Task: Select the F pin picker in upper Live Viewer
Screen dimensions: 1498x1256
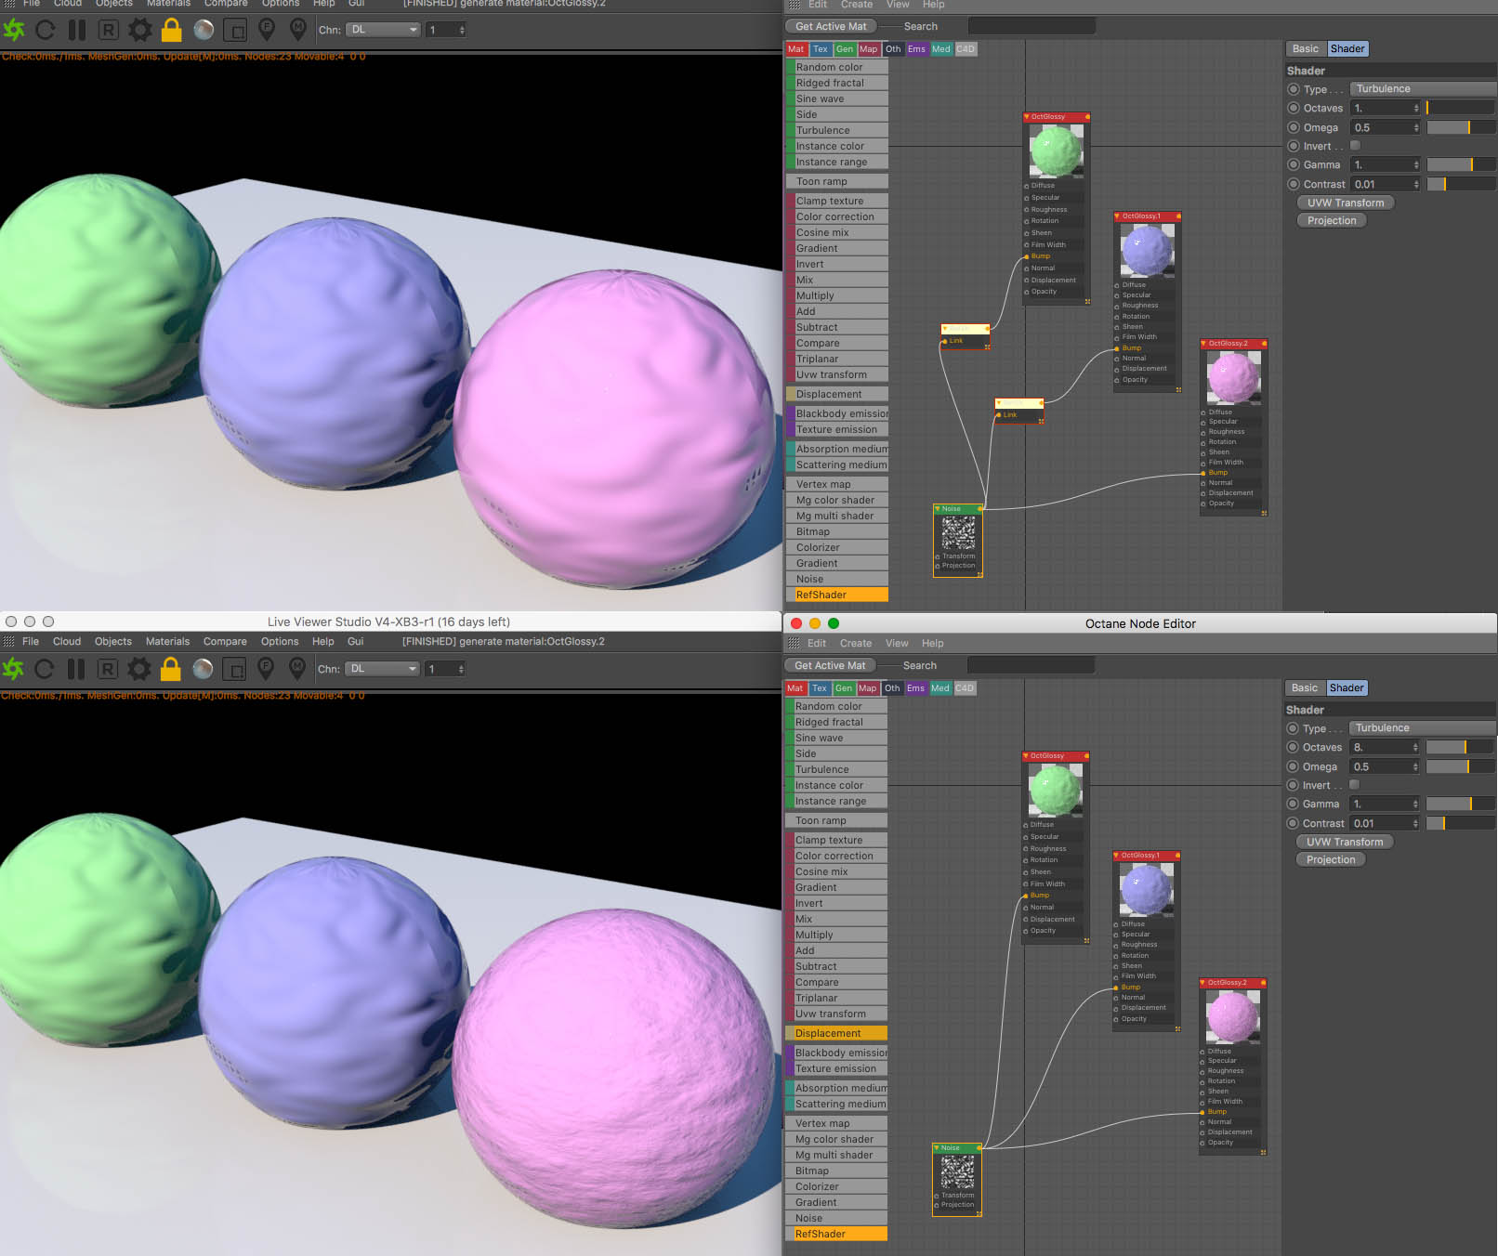Action: pos(267,30)
